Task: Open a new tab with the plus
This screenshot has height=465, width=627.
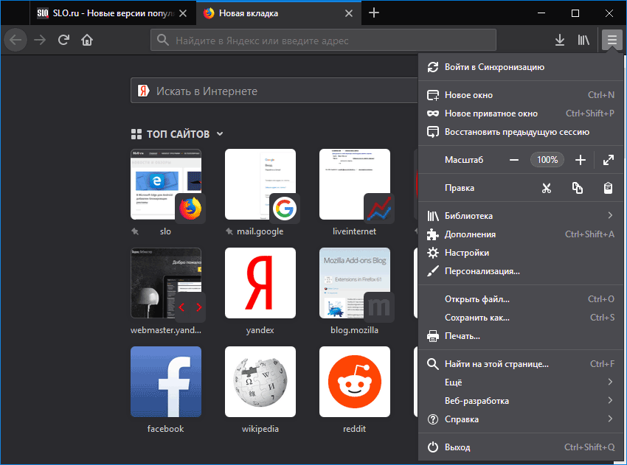Action: (x=373, y=13)
